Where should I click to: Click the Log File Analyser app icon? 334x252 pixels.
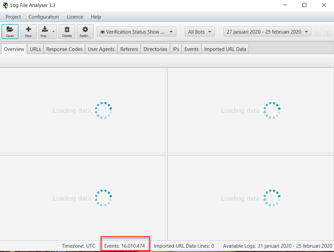[x=5, y=5]
